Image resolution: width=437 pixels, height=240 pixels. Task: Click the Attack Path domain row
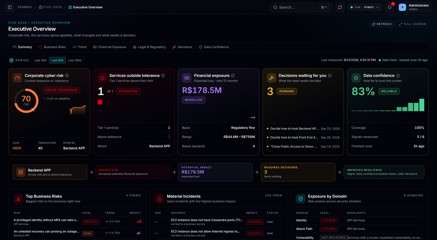[359, 229]
